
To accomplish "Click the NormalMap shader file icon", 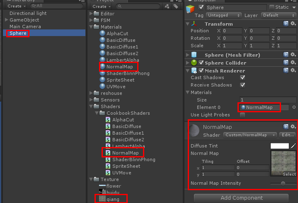I will point(108,153).
